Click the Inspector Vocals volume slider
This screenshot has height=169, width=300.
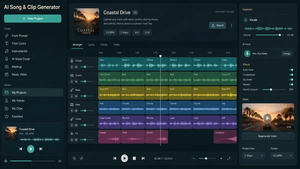(x=270, y=35)
